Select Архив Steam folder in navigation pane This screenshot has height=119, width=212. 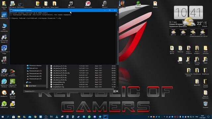coord(32,86)
